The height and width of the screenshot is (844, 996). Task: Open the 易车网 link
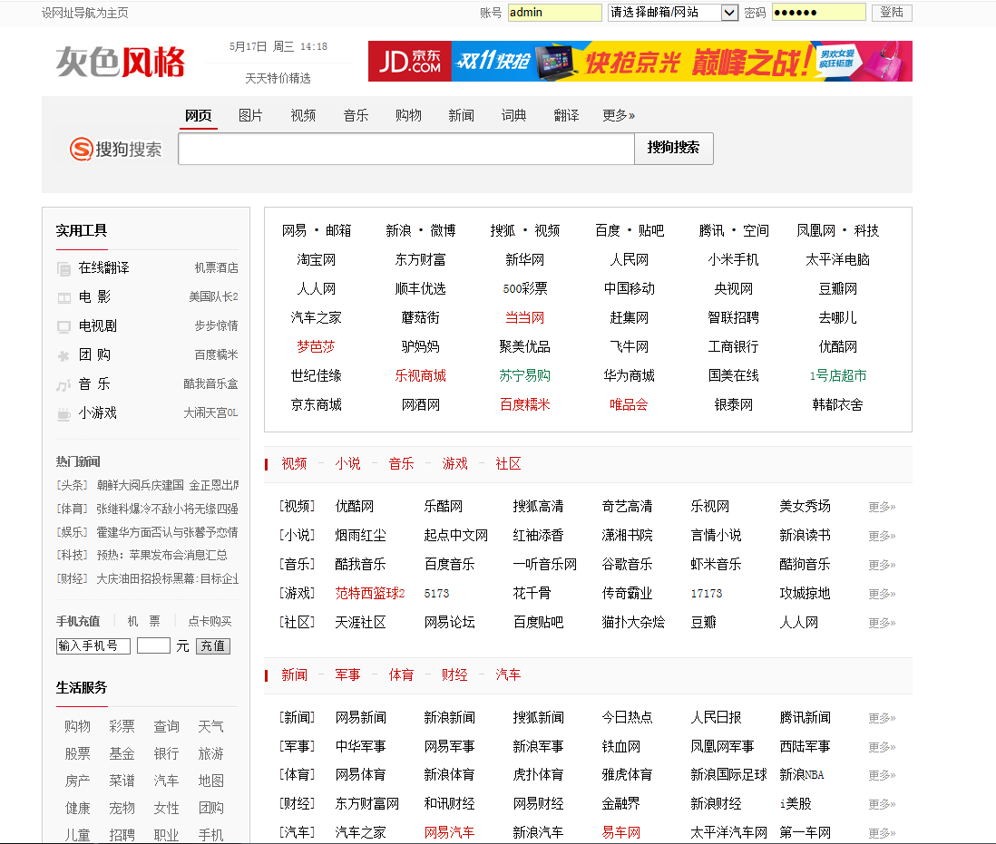tap(620, 832)
